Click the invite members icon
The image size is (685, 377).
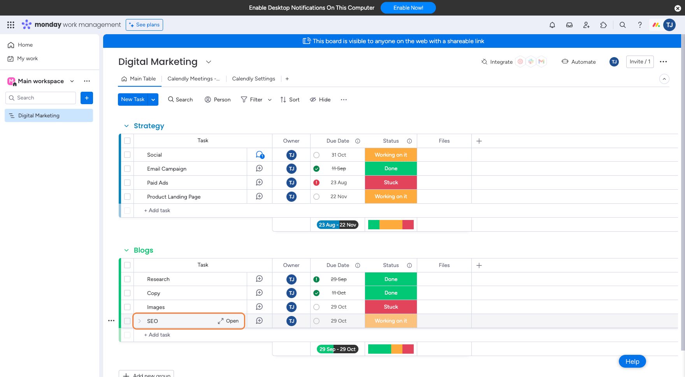point(586,25)
